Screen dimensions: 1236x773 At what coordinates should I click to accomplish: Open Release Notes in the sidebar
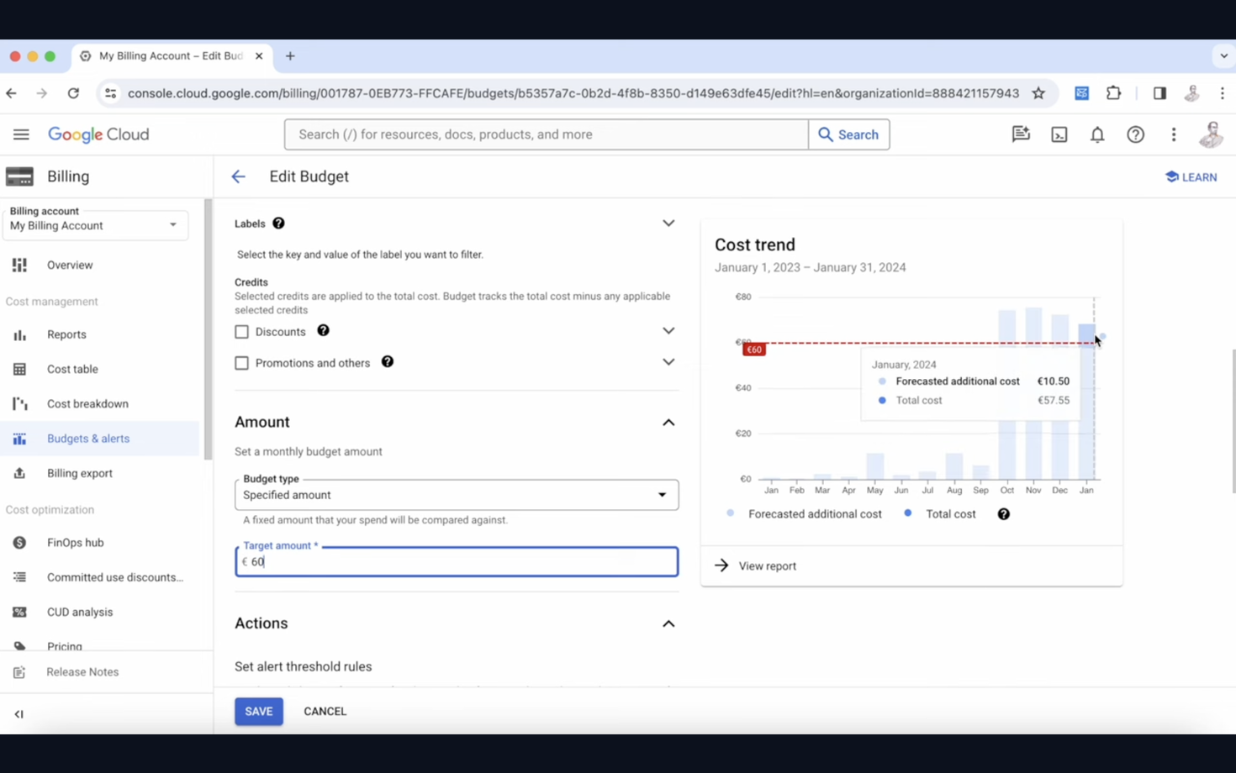(82, 672)
